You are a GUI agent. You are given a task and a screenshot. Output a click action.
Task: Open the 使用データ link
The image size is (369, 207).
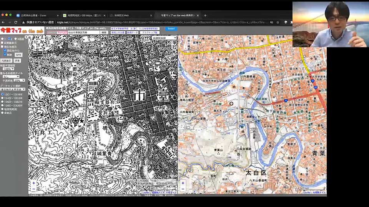point(133,32)
